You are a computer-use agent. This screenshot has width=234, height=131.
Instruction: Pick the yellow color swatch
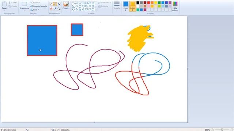pos(156,3)
